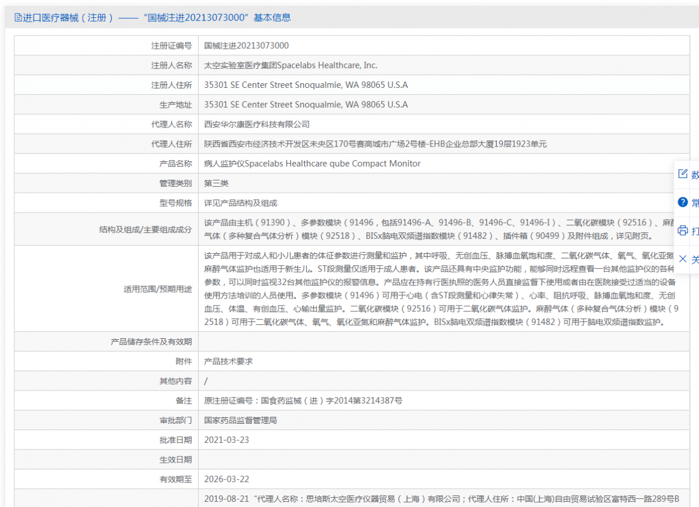This screenshot has width=699, height=507.
Task: Click agent name 西安华尔康医疗科技有限公司
Action: pyautogui.click(x=257, y=125)
